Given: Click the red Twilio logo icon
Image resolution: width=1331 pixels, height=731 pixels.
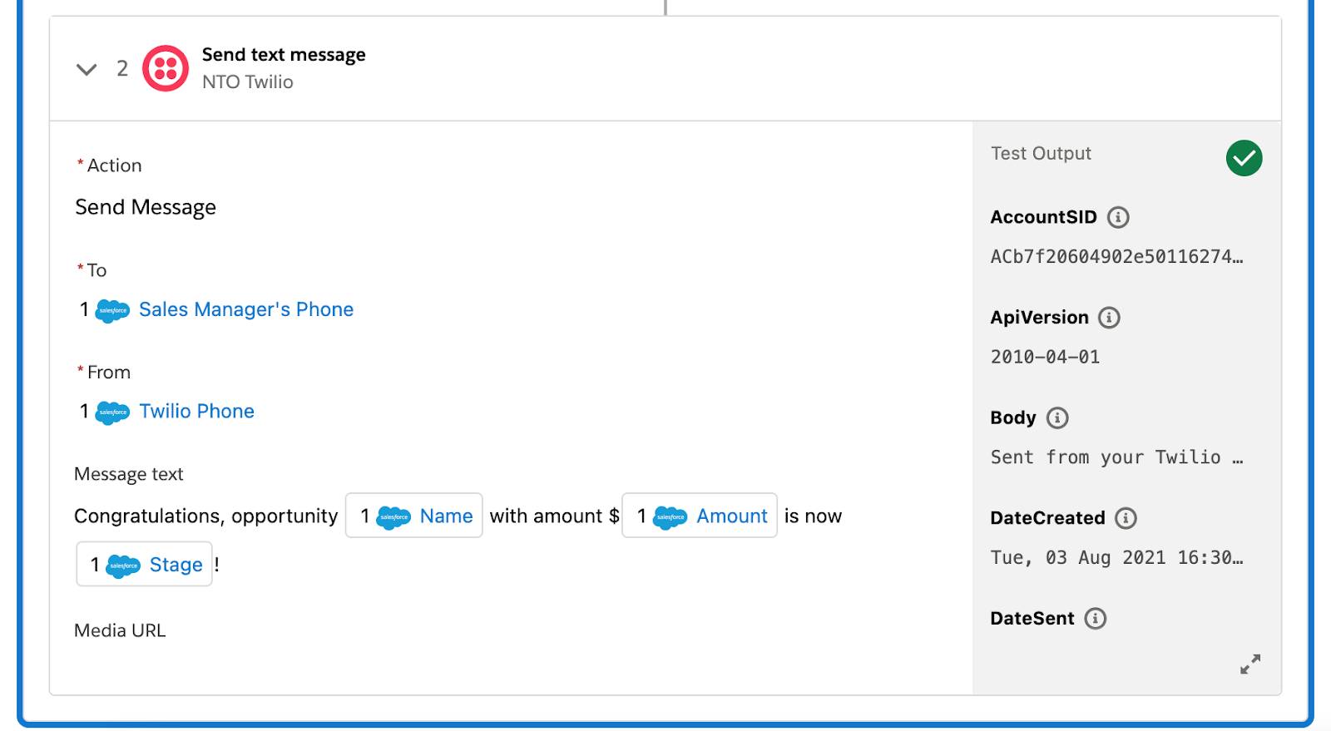Looking at the screenshot, I should 166,68.
